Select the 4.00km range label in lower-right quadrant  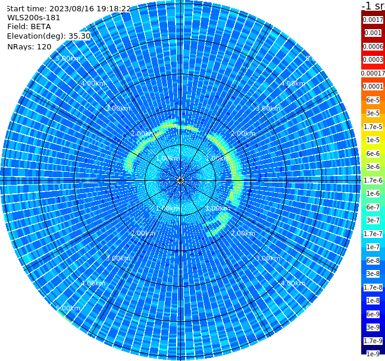point(293,283)
